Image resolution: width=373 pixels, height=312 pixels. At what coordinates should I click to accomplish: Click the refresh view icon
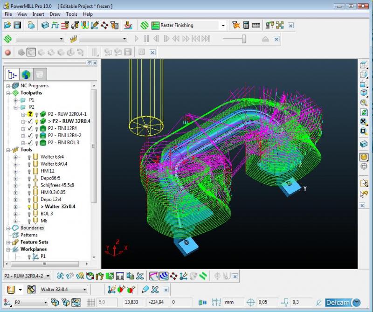(364, 112)
